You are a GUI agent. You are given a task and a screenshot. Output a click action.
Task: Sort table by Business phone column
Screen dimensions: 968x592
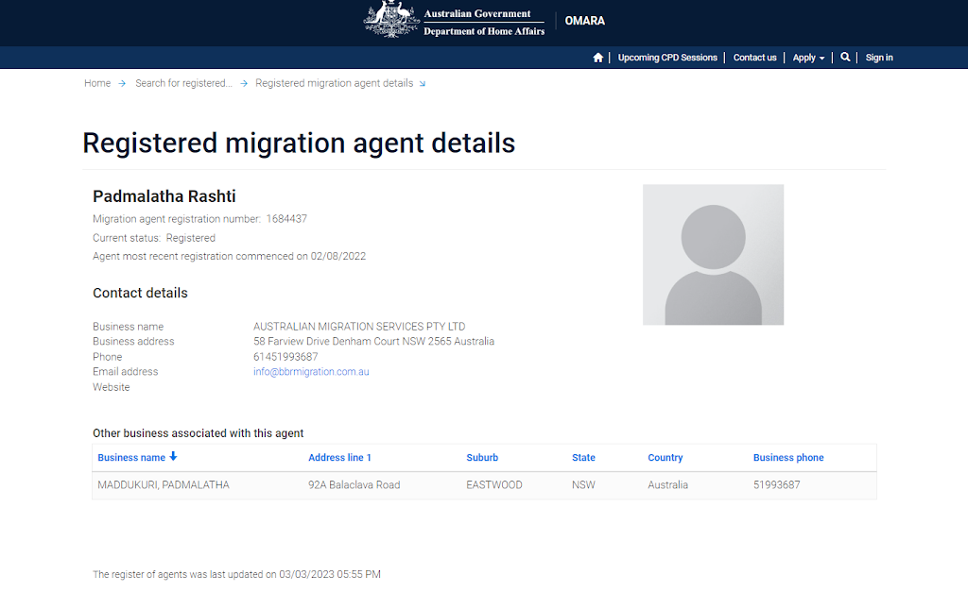pos(788,458)
